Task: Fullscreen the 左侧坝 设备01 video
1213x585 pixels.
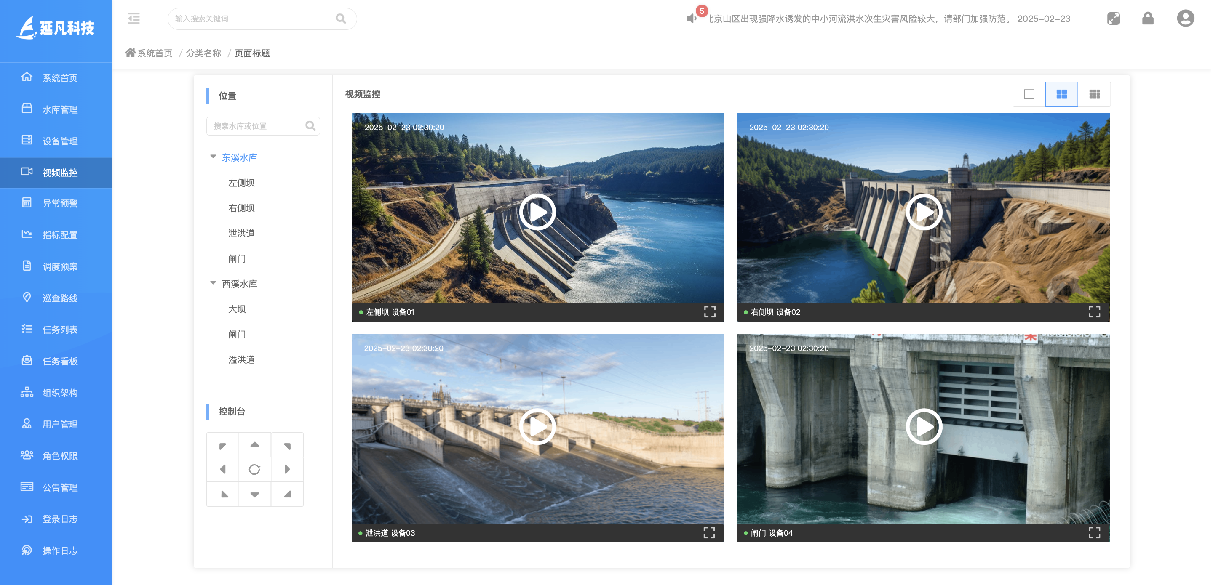Action: coord(709,311)
